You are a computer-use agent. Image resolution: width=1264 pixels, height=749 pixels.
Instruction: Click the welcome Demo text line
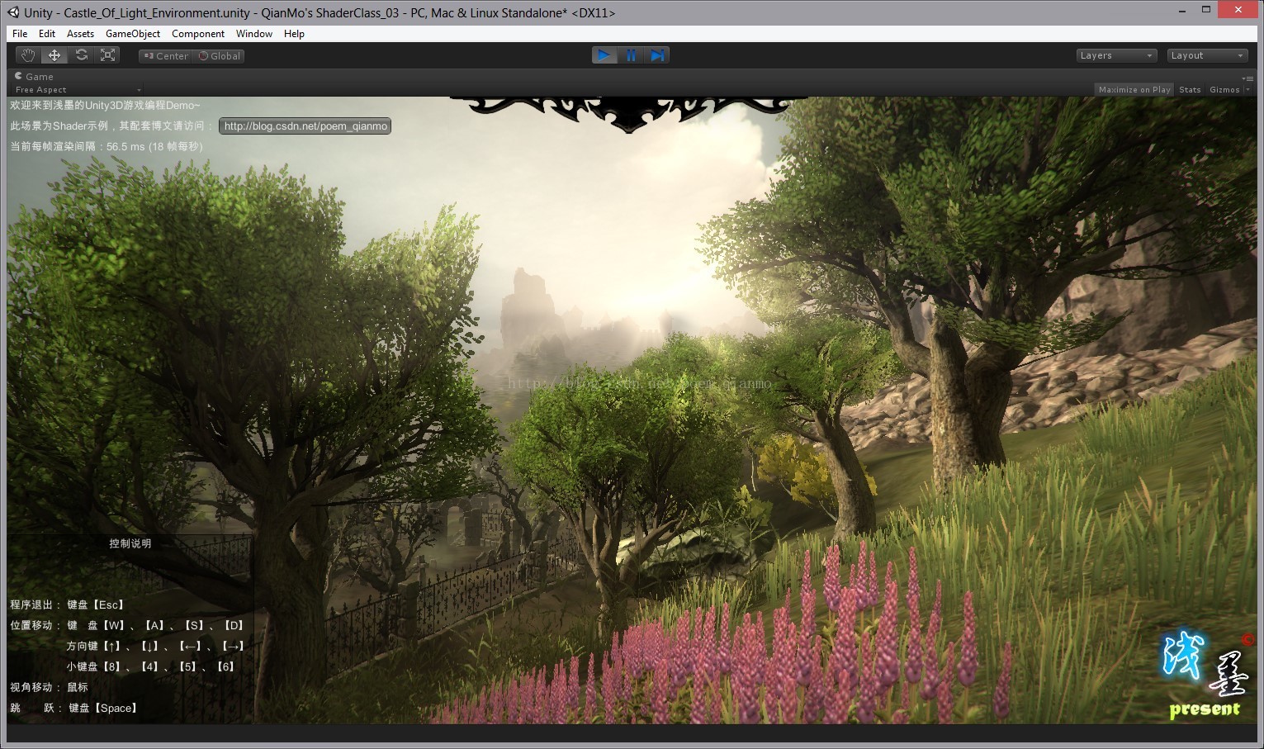(105, 105)
